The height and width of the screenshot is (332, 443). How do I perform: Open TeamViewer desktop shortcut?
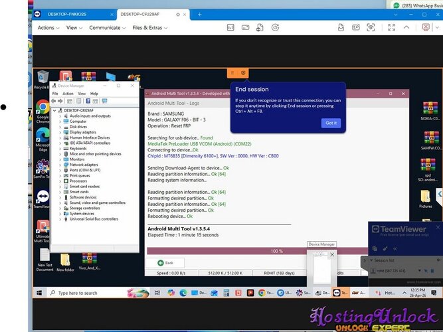click(x=43, y=199)
